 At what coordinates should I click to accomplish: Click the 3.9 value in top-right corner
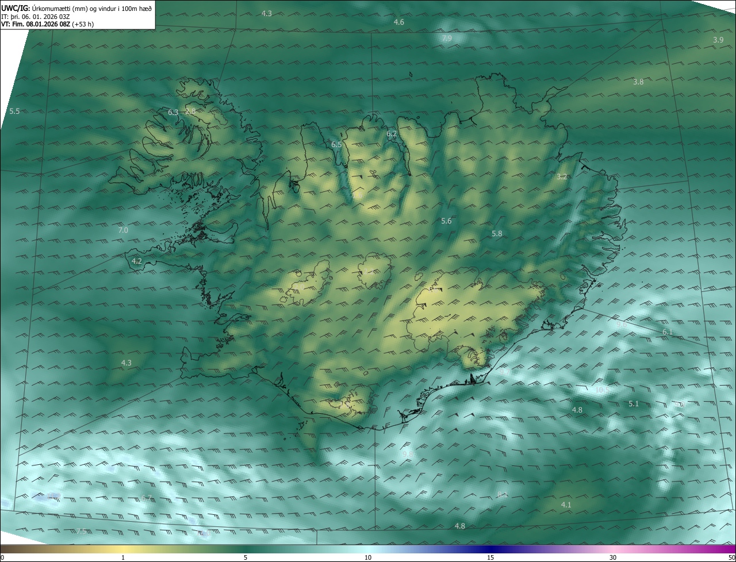coord(718,40)
